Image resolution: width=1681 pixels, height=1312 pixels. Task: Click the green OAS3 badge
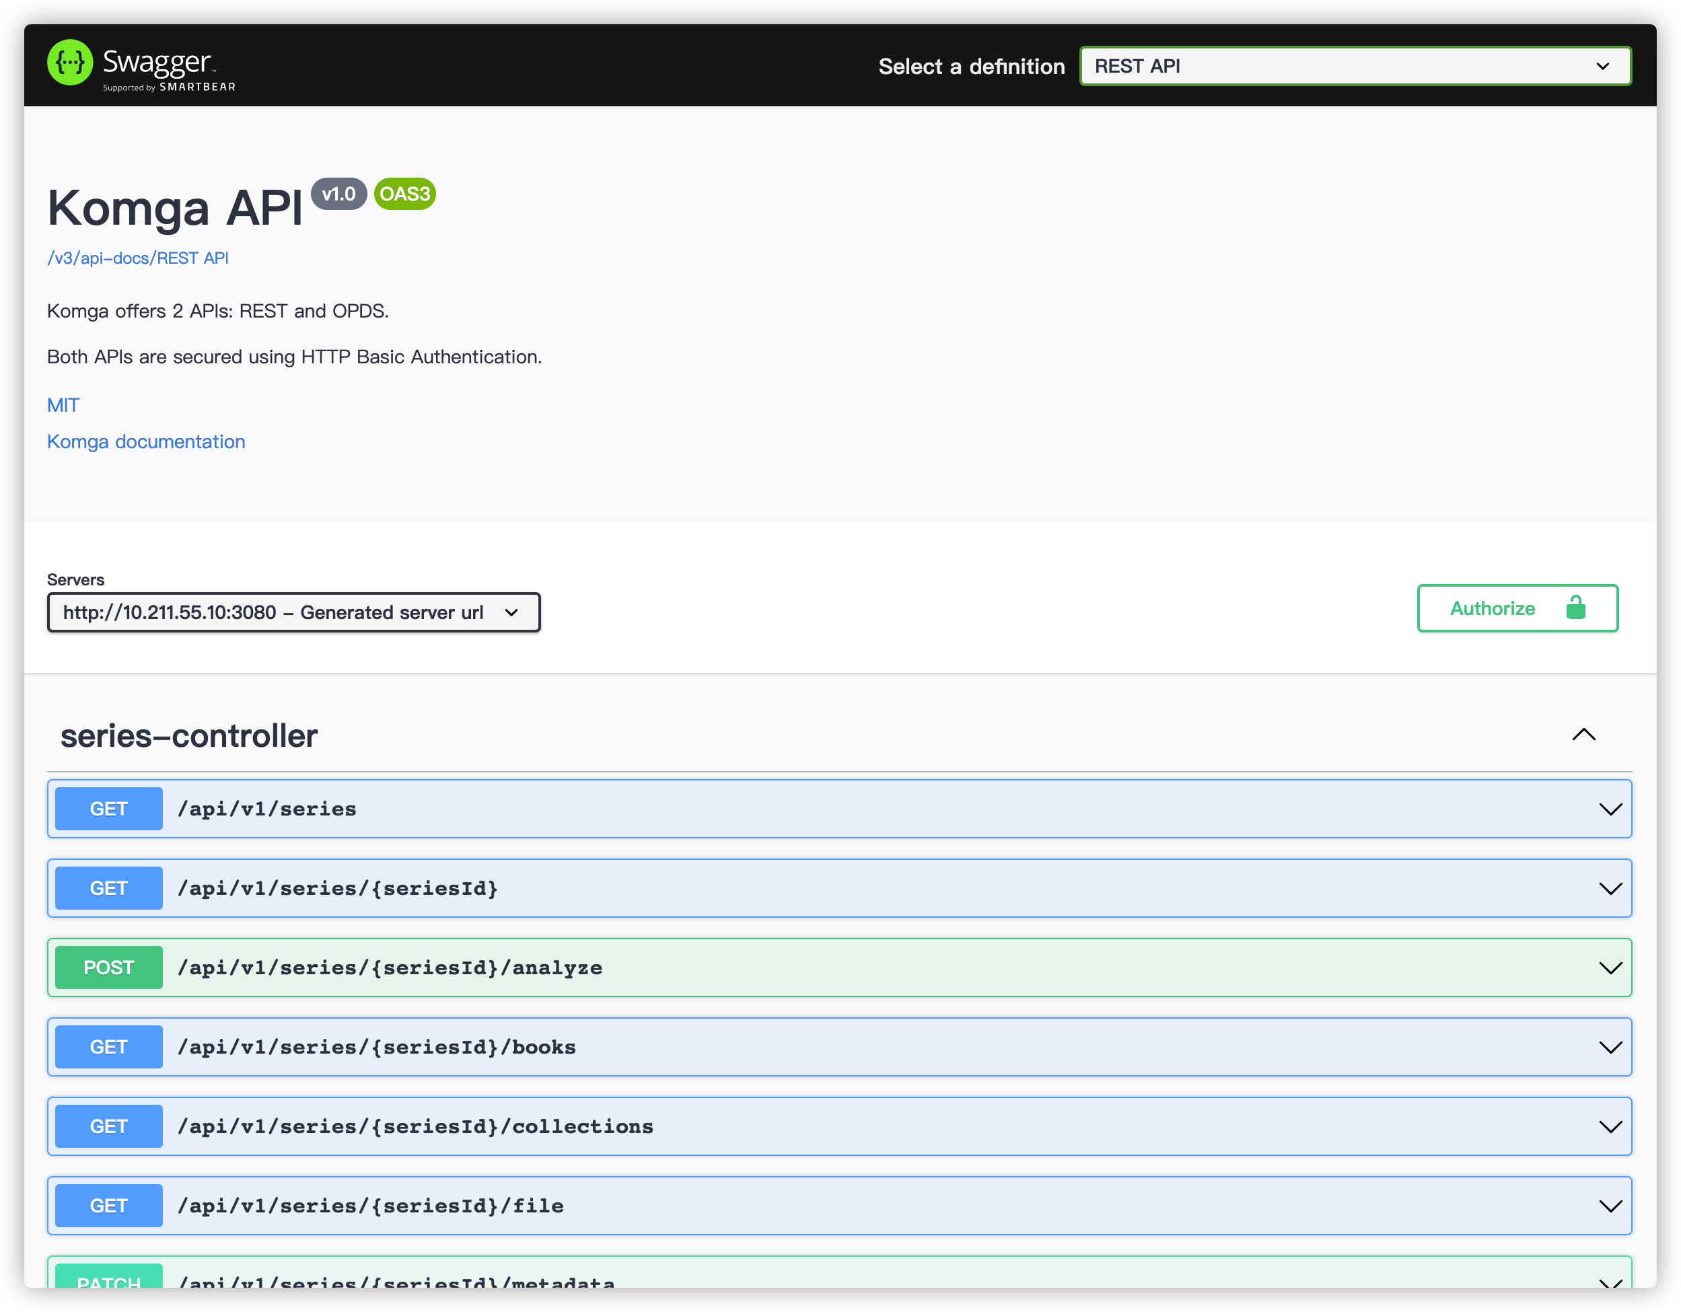coord(405,194)
